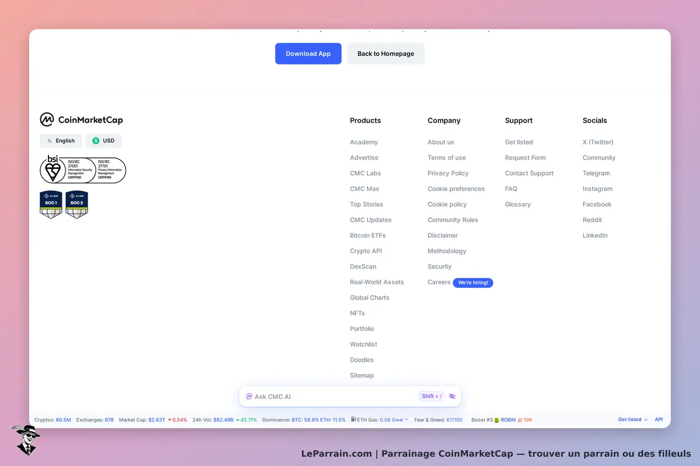Open the DexScan link
Screen dimensions: 700x466
(x=363, y=266)
